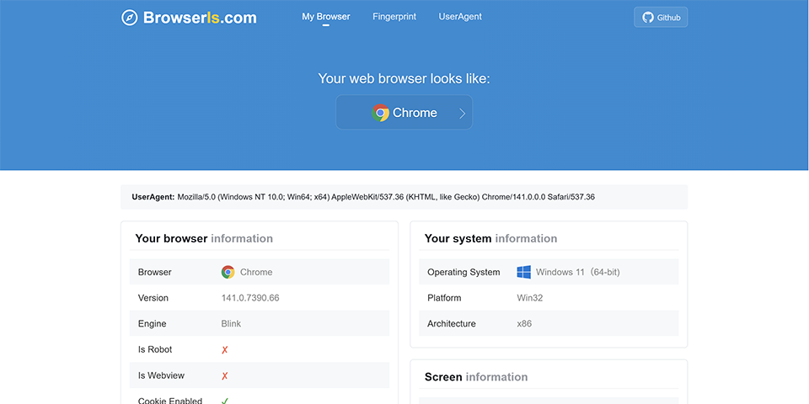Click the red X beside Is Robot
The width and height of the screenshot is (809, 404).
click(x=225, y=350)
